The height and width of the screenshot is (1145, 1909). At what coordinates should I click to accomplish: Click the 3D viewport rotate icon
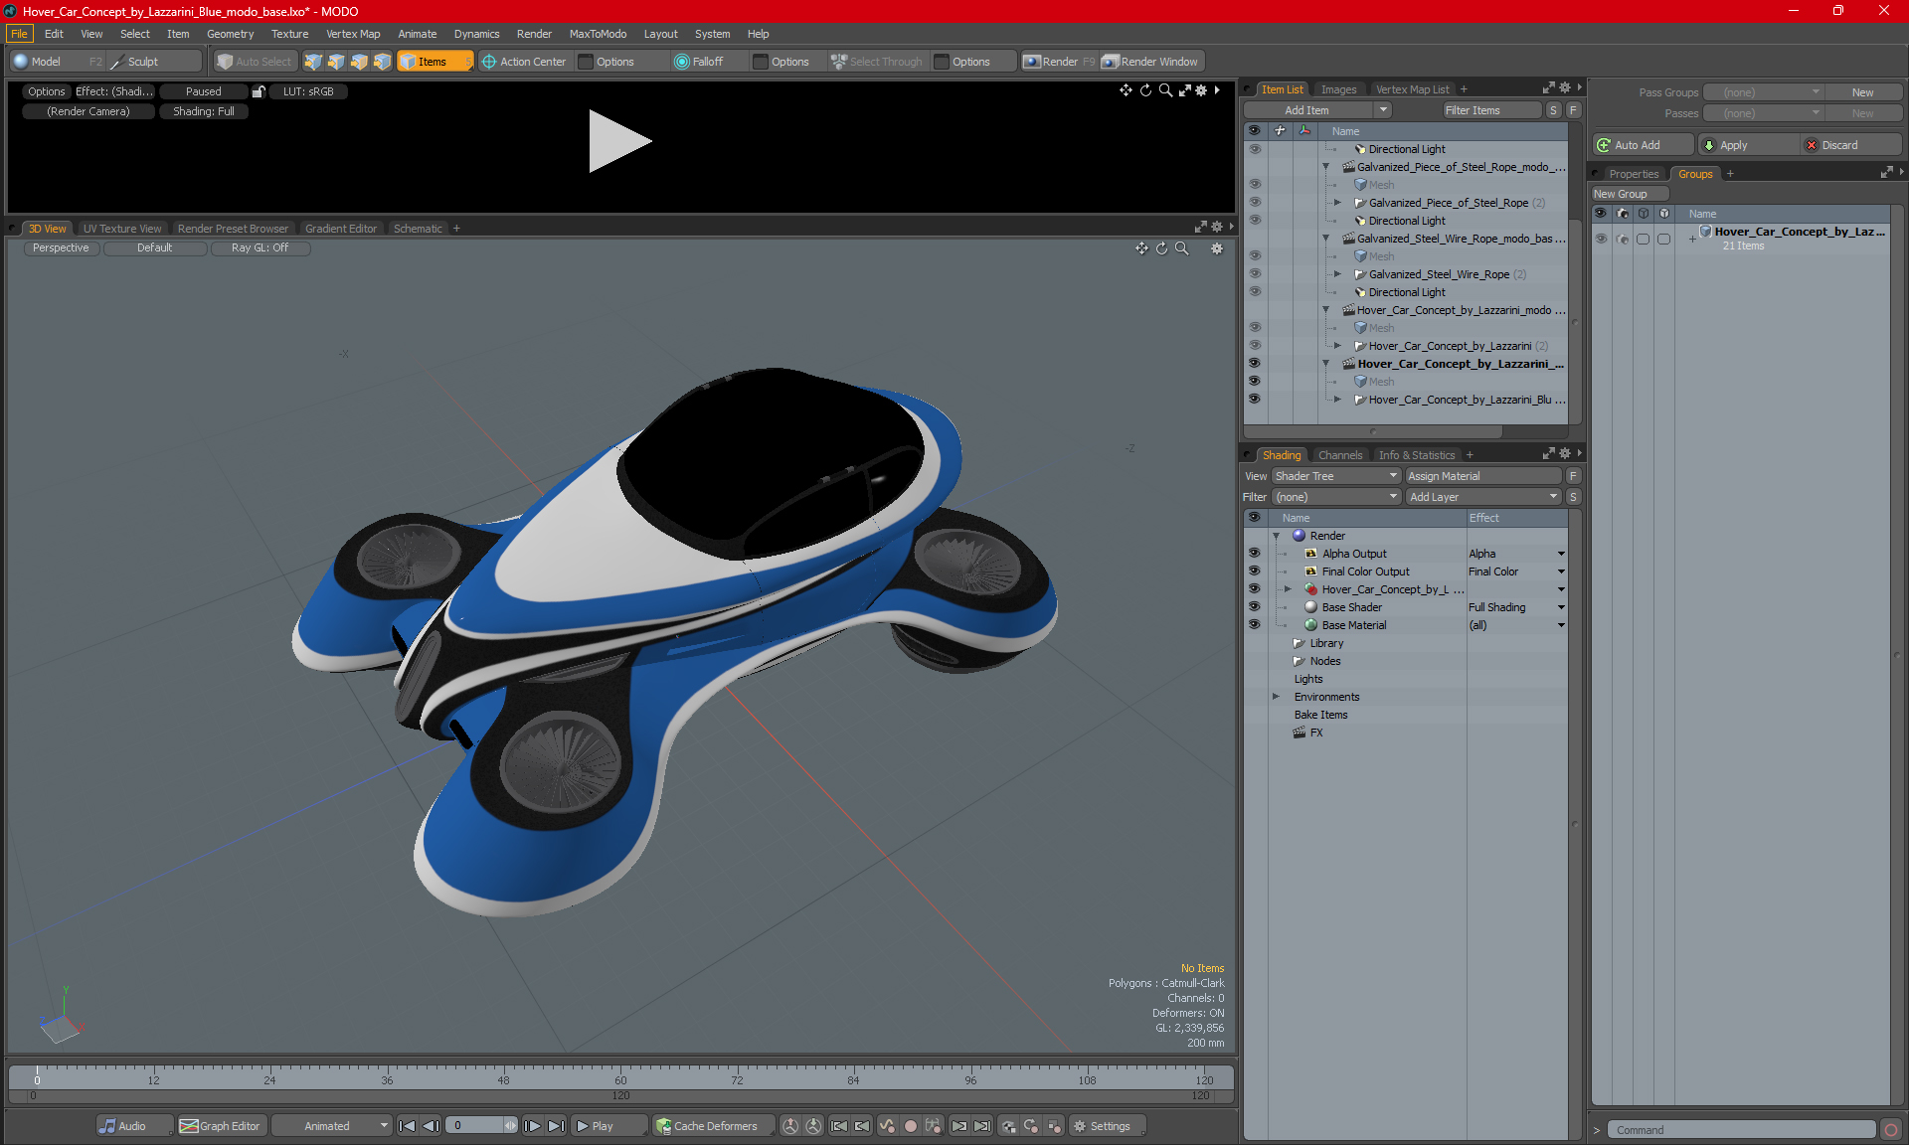point(1161,248)
